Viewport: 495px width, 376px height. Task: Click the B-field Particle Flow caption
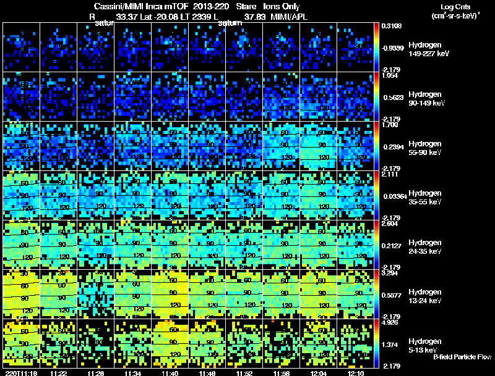click(462, 357)
